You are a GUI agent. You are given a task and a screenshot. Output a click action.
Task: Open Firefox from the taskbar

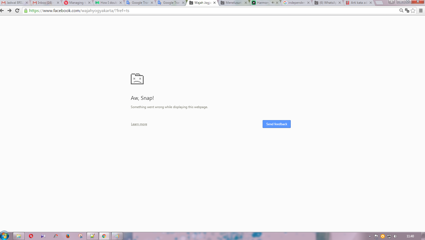tap(68, 236)
